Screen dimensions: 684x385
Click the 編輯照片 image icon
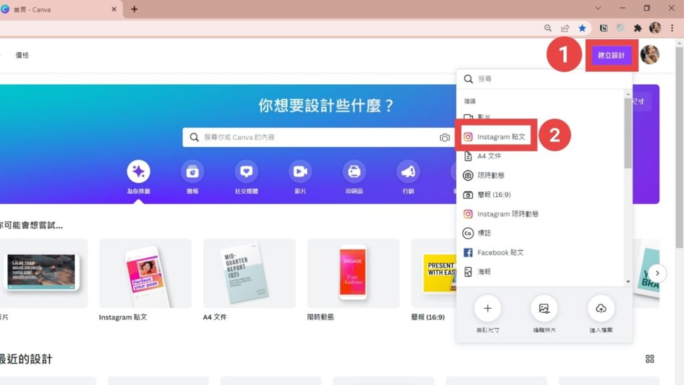click(x=544, y=309)
